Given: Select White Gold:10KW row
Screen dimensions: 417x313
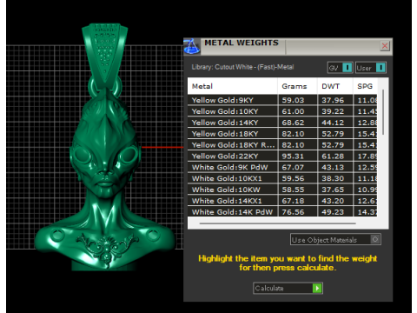Looking at the screenshot, I should [282, 190].
